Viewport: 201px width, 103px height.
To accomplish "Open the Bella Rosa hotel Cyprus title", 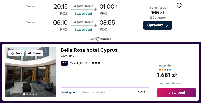I will click(x=89, y=50).
